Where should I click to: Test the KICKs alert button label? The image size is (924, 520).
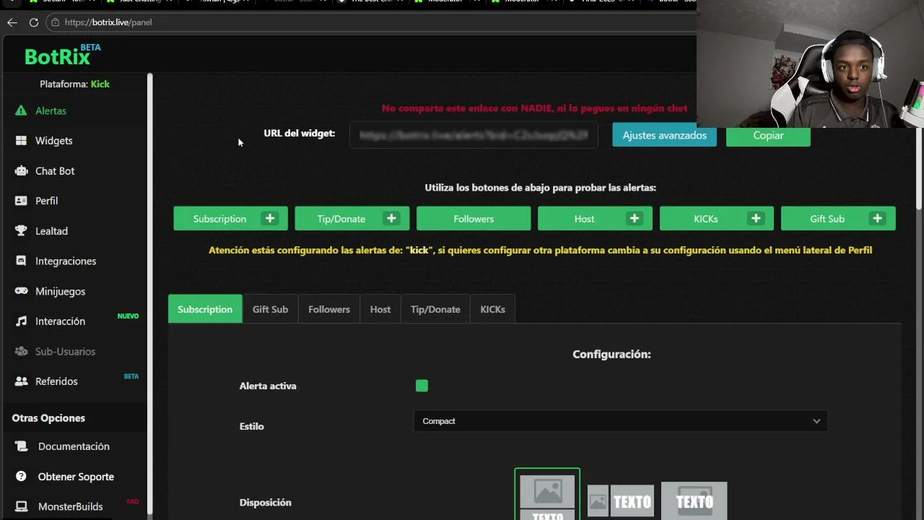(x=706, y=219)
